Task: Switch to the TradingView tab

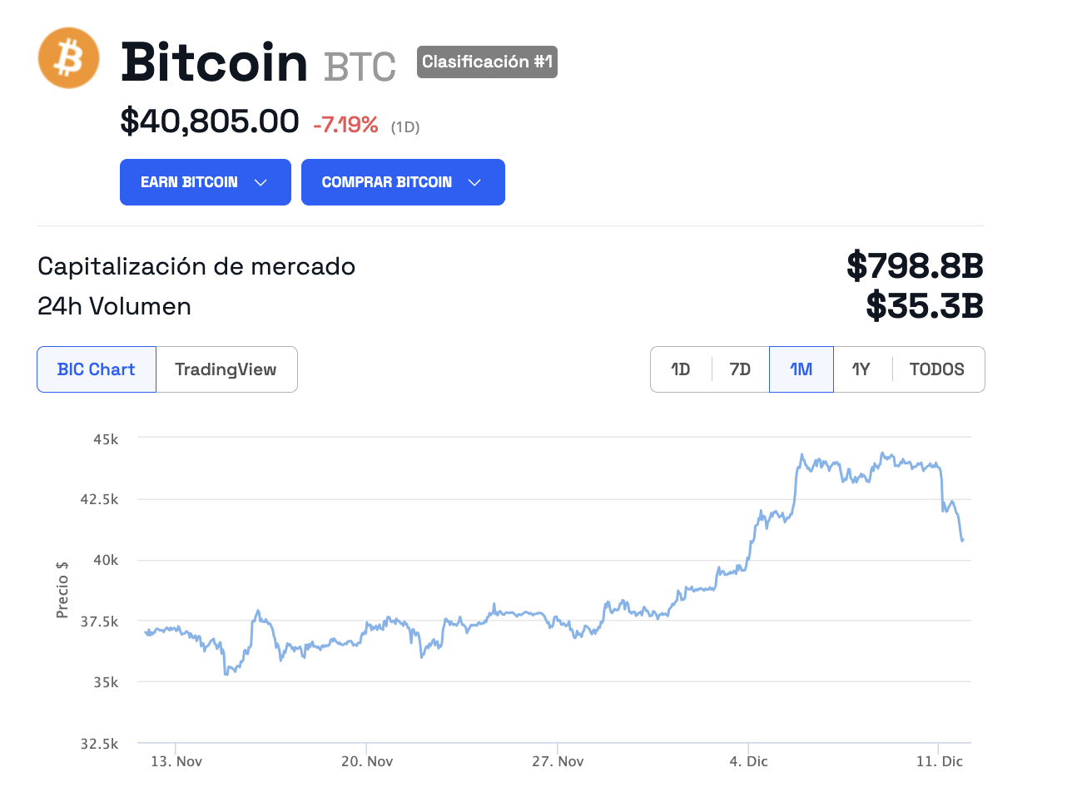Action: point(226,369)
